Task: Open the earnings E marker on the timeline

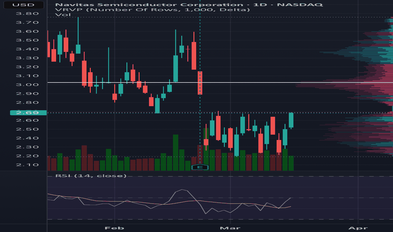Action: pos(200,167)
